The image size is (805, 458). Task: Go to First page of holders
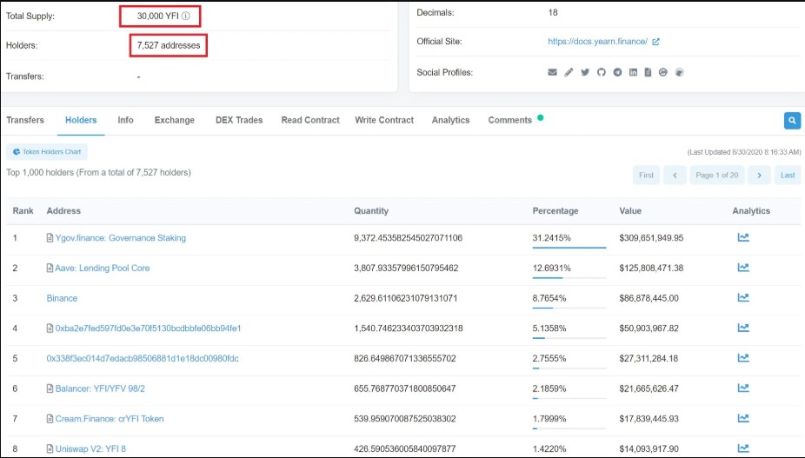click(646, 175)
